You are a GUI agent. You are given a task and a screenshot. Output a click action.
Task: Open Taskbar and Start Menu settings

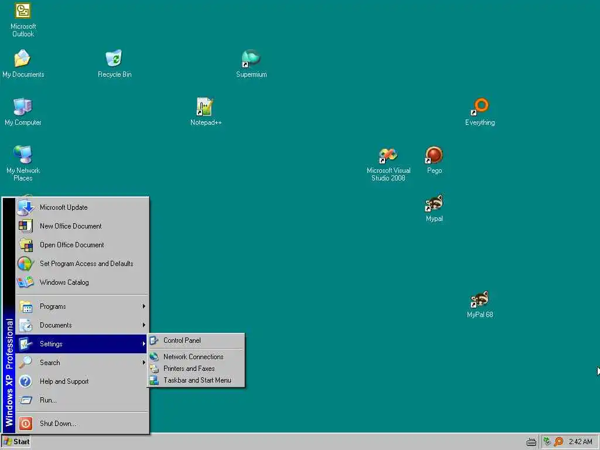196,380
